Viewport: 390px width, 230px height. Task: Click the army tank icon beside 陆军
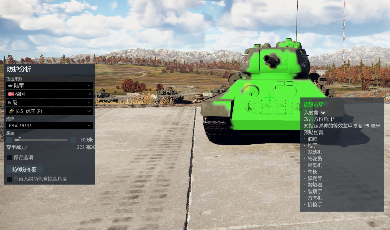coord(10,85)
